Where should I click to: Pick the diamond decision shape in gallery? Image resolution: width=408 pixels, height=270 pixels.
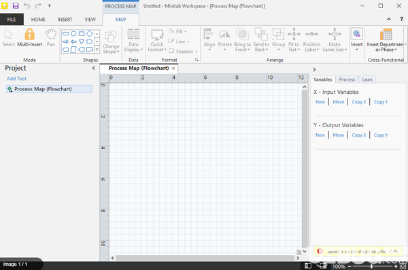coord(90,34)
